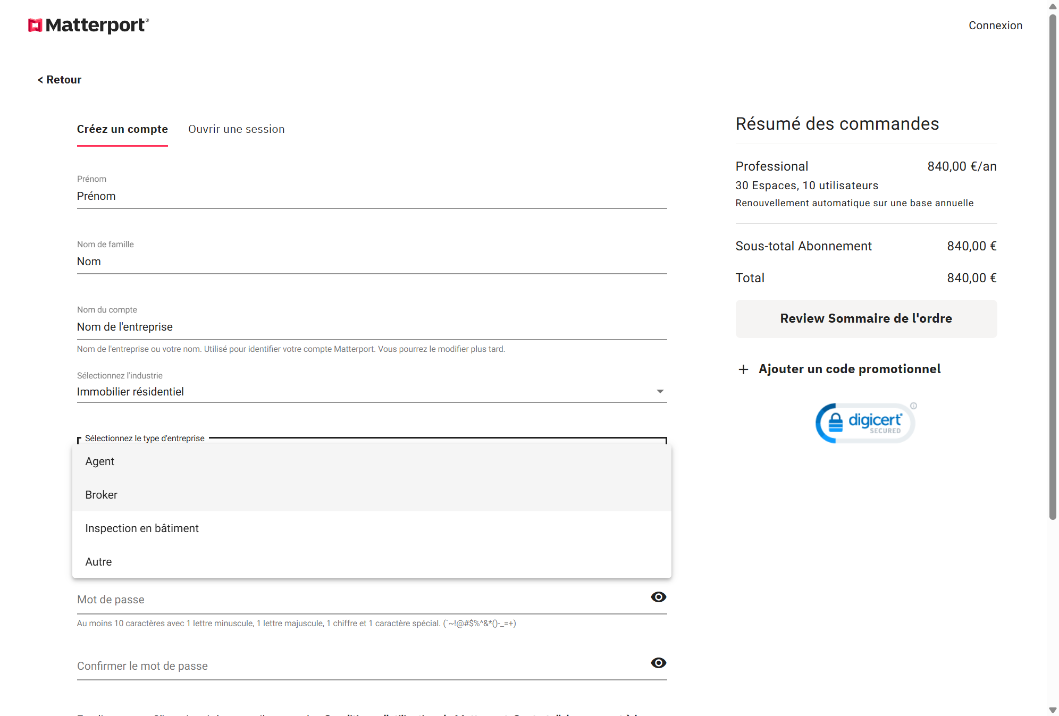Focus the Nom du compte field
1059x716 pixels.
point(372,327)
